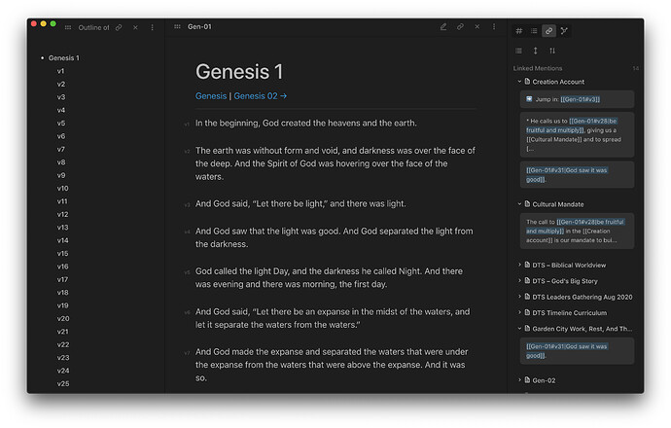Open the local graph icon in right sidebar

pyautogui.click(x=565, y=31)
